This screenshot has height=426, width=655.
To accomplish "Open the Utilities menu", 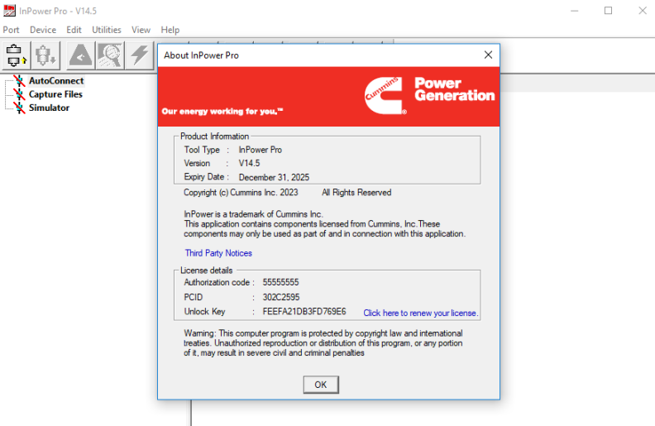I will click(x=107, y=30).
